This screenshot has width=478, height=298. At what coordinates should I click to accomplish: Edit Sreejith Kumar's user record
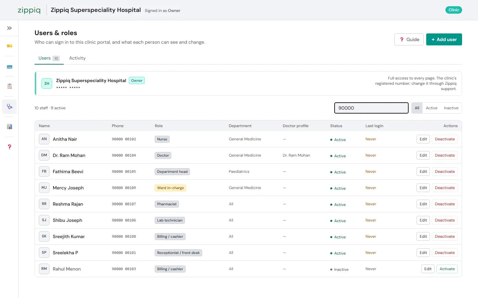pos(423,236)
